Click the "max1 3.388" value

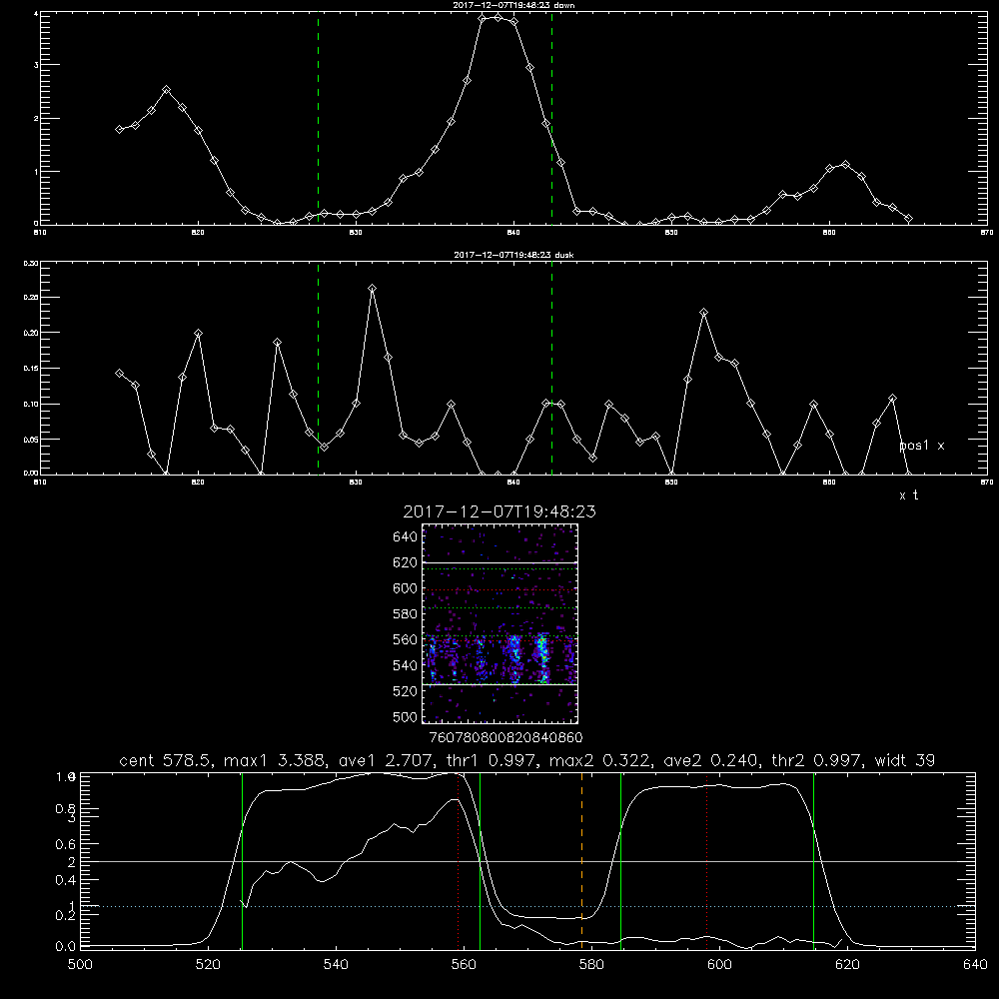coord(272,760)
